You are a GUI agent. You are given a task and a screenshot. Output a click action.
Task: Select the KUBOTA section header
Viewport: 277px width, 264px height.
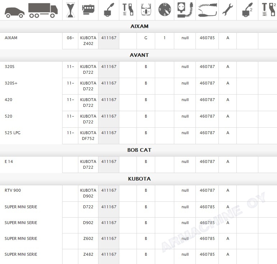coord(139,179)
